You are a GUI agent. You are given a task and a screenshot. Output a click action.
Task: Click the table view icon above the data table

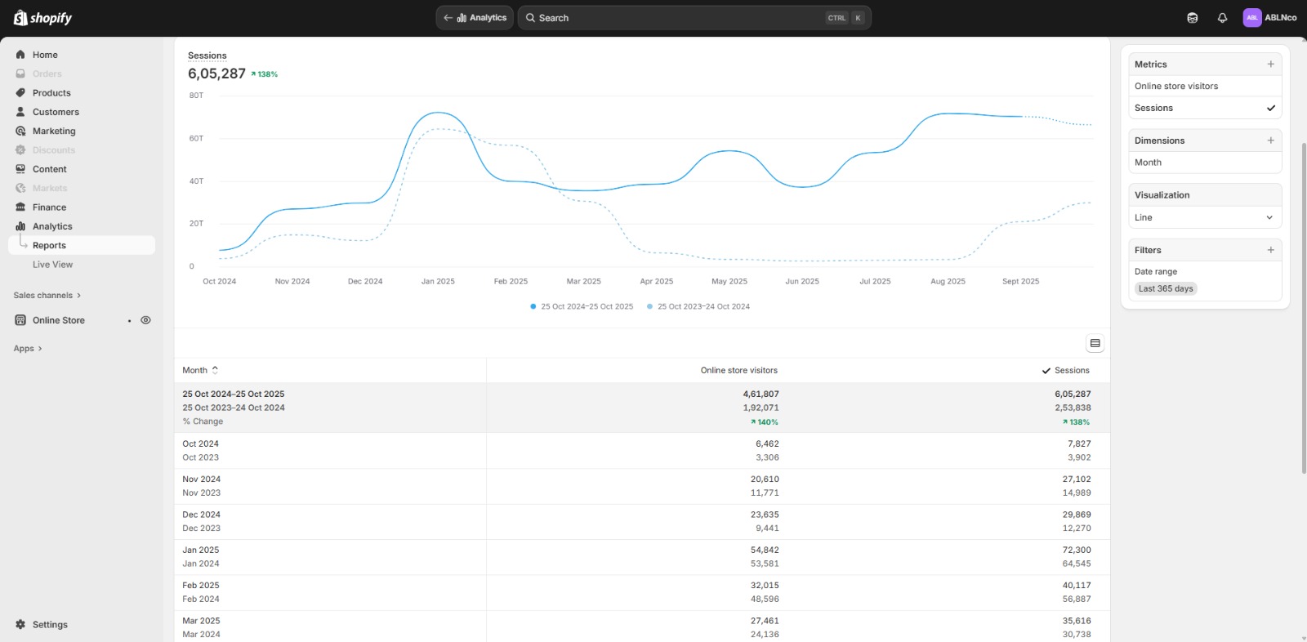tap(1095, 343)
